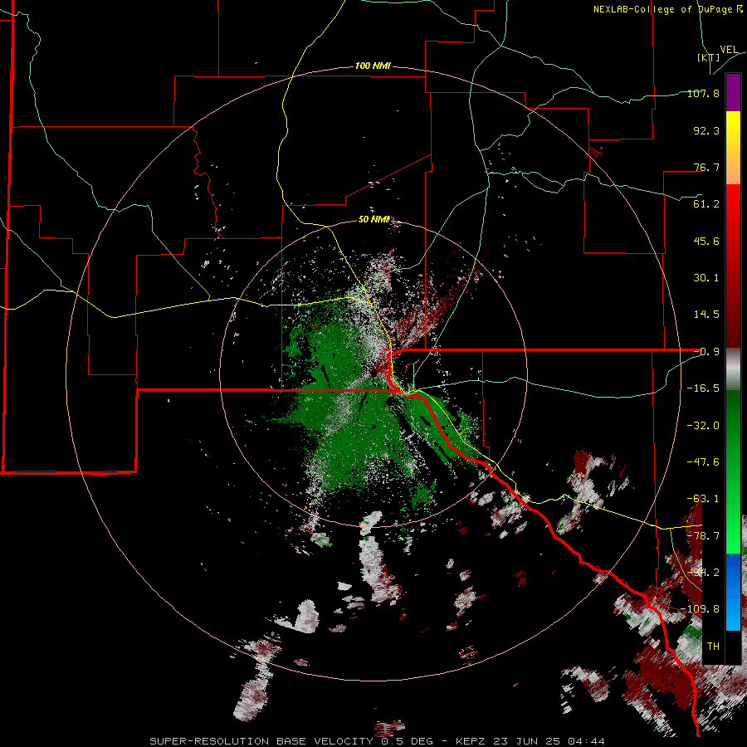Image resolution: width=747 pixels, height=747 pixels.
Task: Pick the purple segment of the color bar
Action: click(x=733, y=92)
